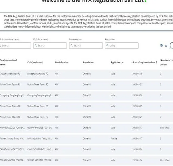Sort by the Club (local name) column header
Image resolution: width=173 pixels, height=166 pixels.
[x=35, y=62]
